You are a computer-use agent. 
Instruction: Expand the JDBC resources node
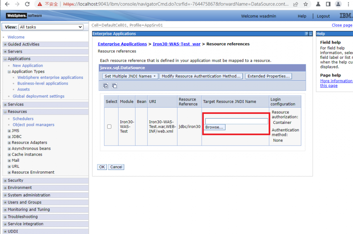click(x=9, y=137)
